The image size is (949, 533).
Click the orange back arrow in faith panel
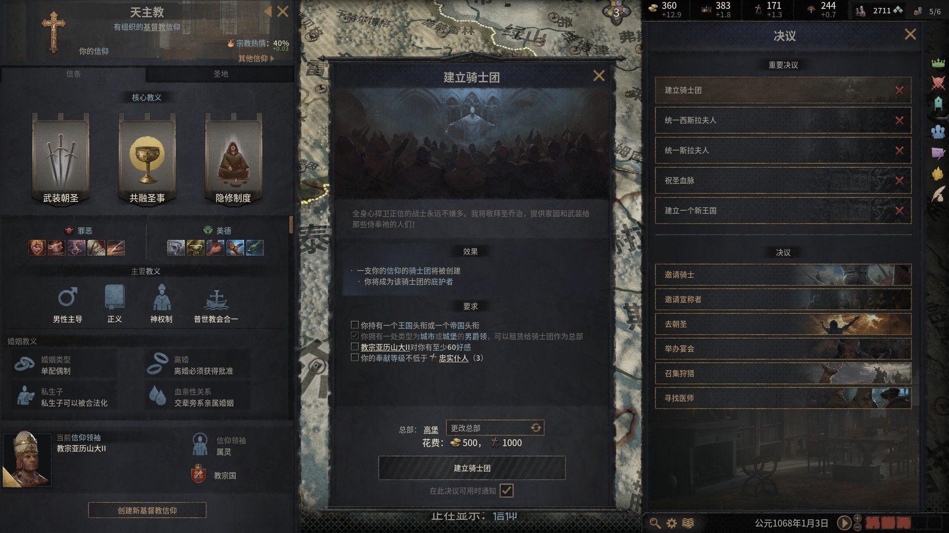pos(267,11)
